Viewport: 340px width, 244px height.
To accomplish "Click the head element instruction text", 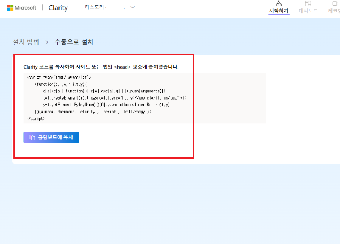I will coord(101,67).
